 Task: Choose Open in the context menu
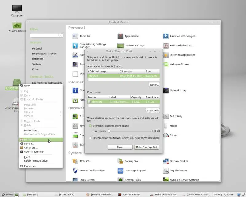tap(41, 86)
